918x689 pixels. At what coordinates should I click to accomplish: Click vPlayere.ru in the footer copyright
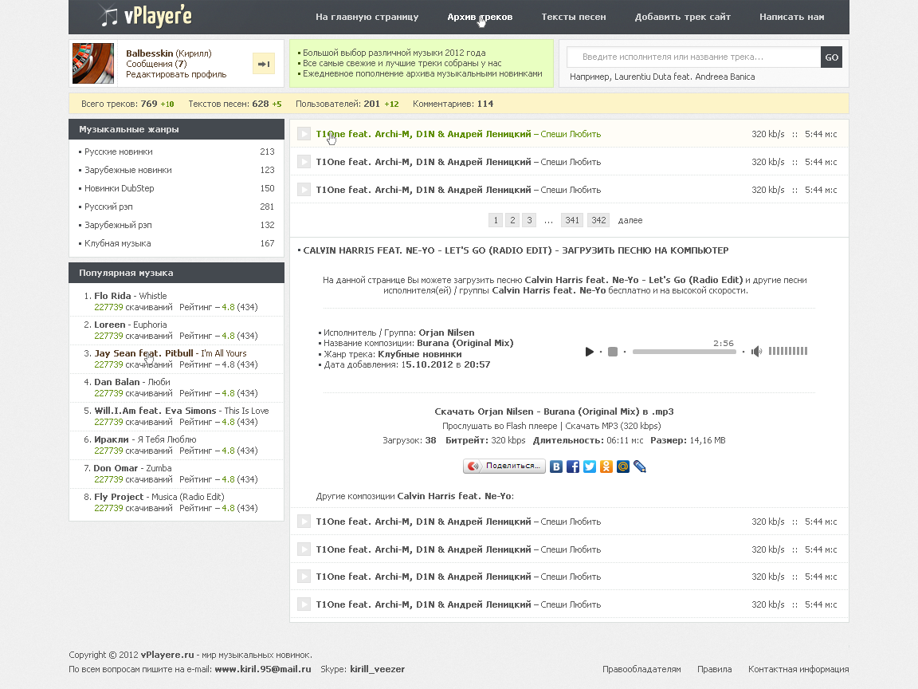click(167, 655)
